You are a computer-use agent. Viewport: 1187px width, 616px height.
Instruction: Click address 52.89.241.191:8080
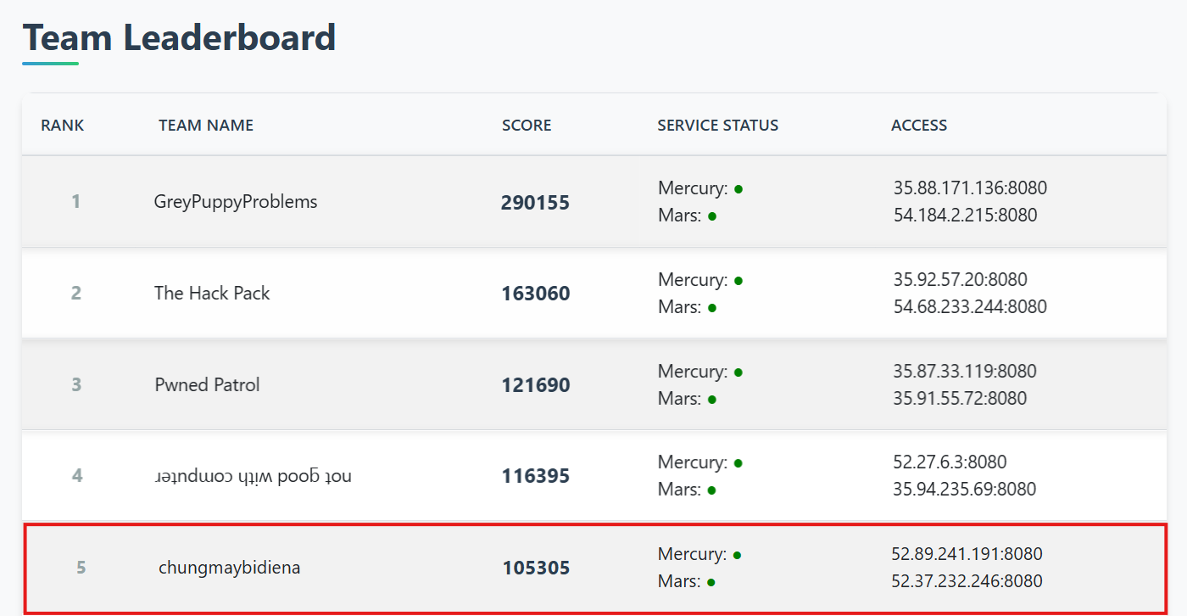pos(967,554)
